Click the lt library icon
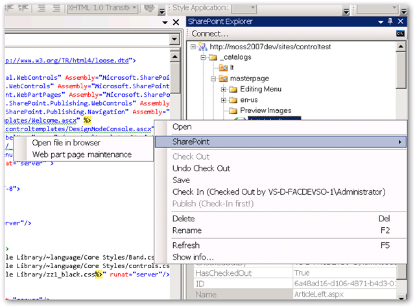Viewport: 415px width, 307px height. [223, 68]
